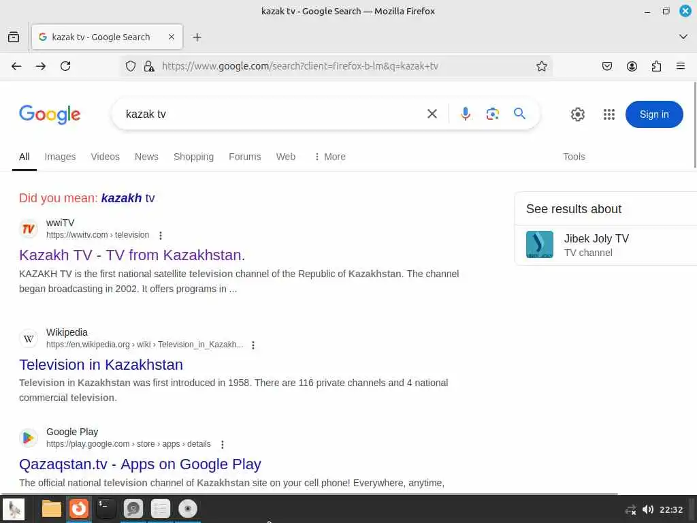Start voice search with microphone
The image size is (697, 523).
466,114
